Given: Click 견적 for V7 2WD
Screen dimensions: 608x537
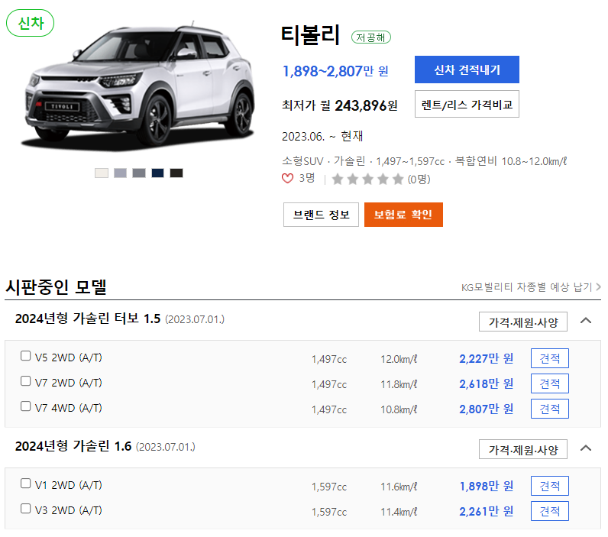Looking at the screenshot, I should (549, 384).
